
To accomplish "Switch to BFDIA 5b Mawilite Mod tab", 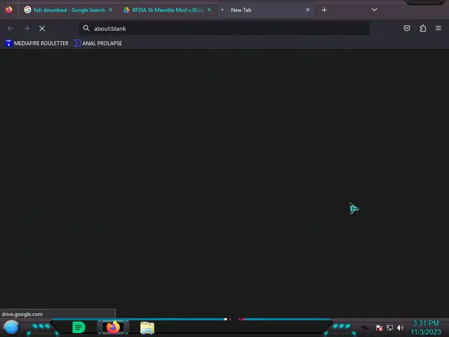I will pos(167,10).
